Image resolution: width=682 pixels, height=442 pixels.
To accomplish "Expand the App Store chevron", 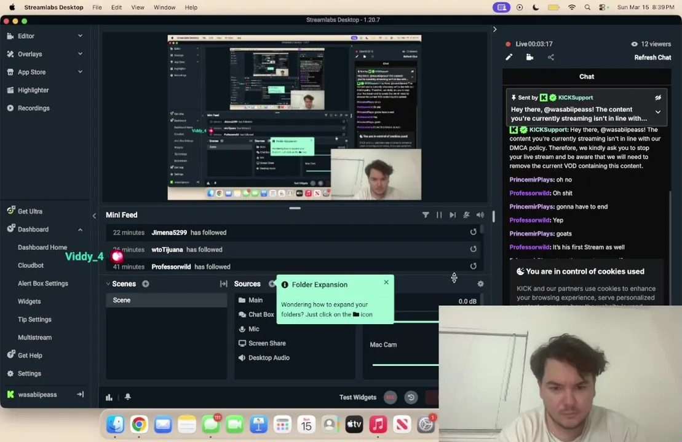I will coord(80,72).
